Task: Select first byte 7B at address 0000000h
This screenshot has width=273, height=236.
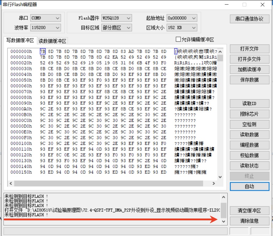Action: pyautogui.click(x=43, y=51)
